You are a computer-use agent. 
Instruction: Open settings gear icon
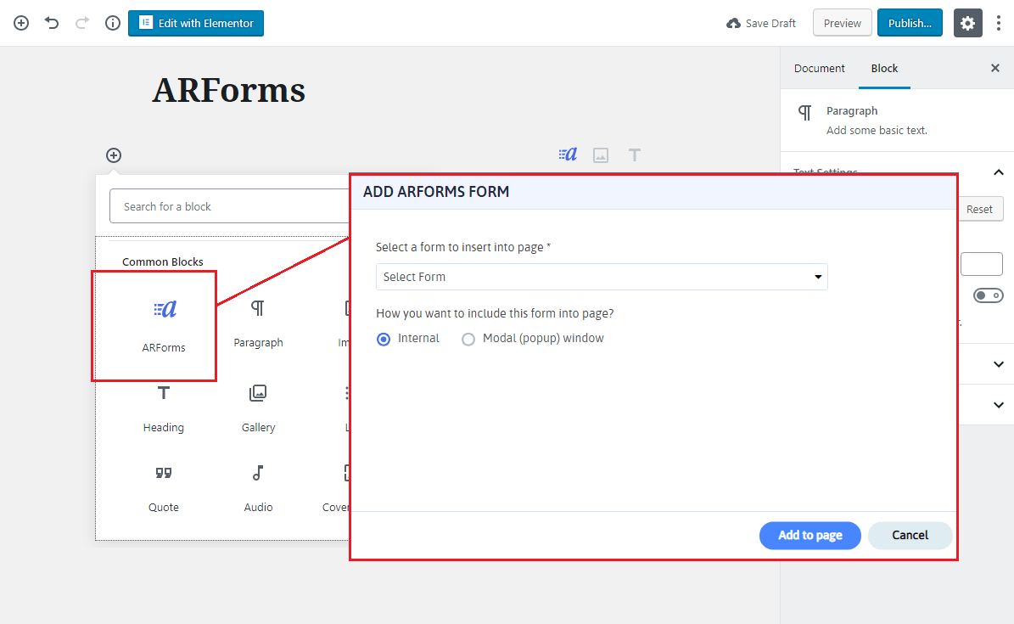[x=967, y=23]
